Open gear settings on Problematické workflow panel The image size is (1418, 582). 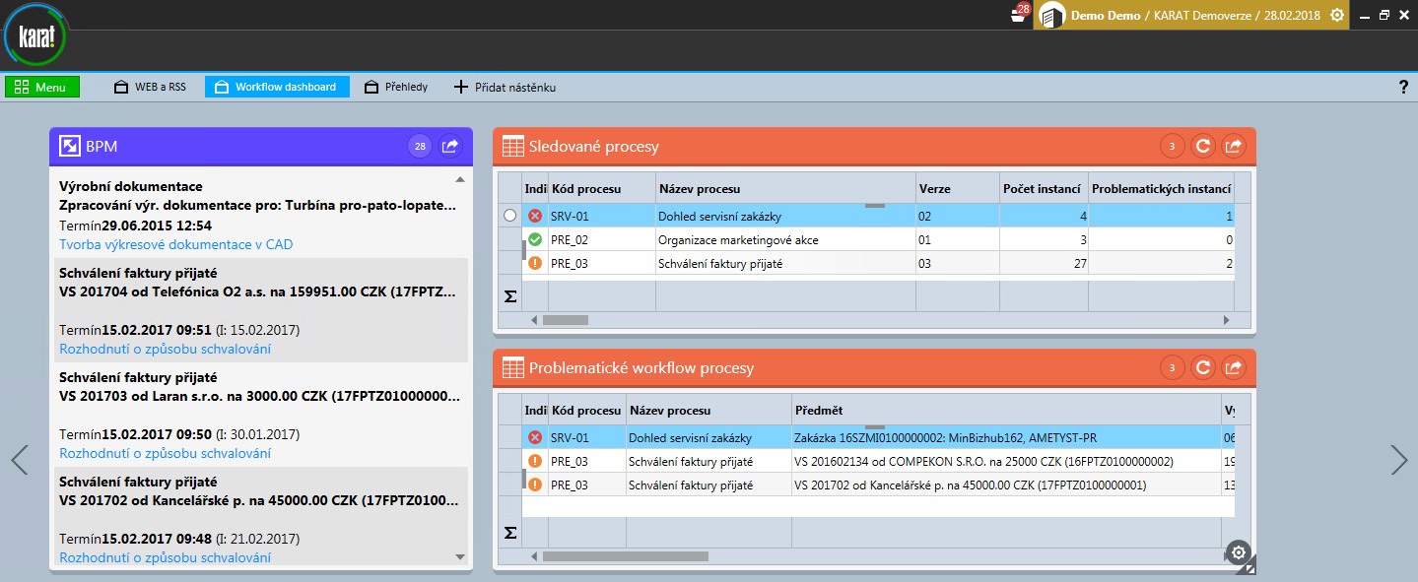(x=1241, y=552)
